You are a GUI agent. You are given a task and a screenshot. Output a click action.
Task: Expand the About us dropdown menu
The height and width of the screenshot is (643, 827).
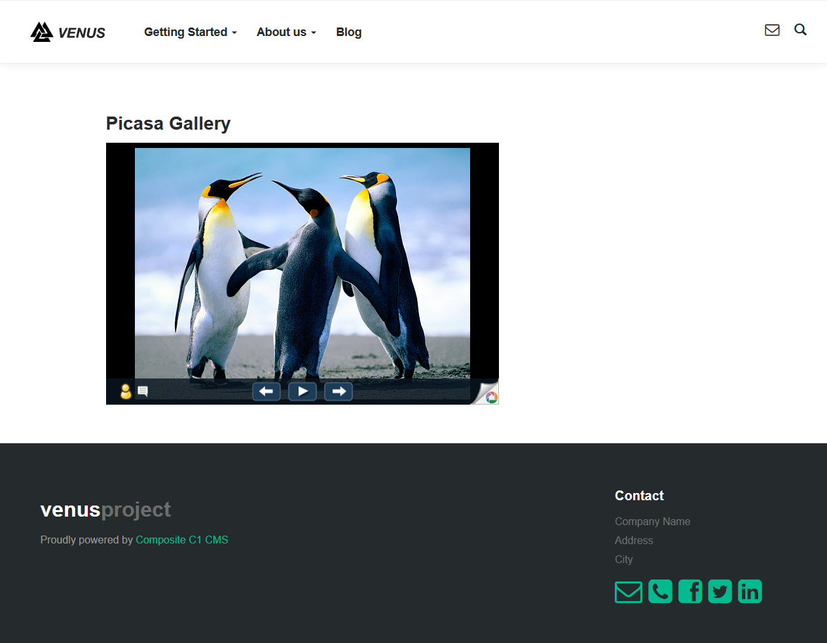click(286, 32)
